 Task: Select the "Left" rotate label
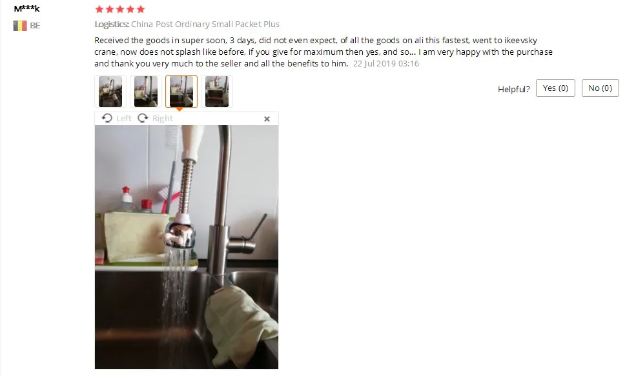click(x=124, y=118)
